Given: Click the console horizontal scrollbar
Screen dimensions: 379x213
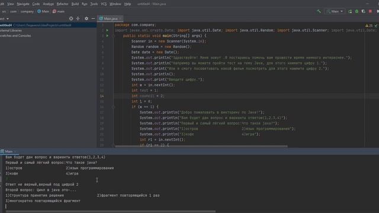Looking at the screenshot, I should tap(111, 211).
